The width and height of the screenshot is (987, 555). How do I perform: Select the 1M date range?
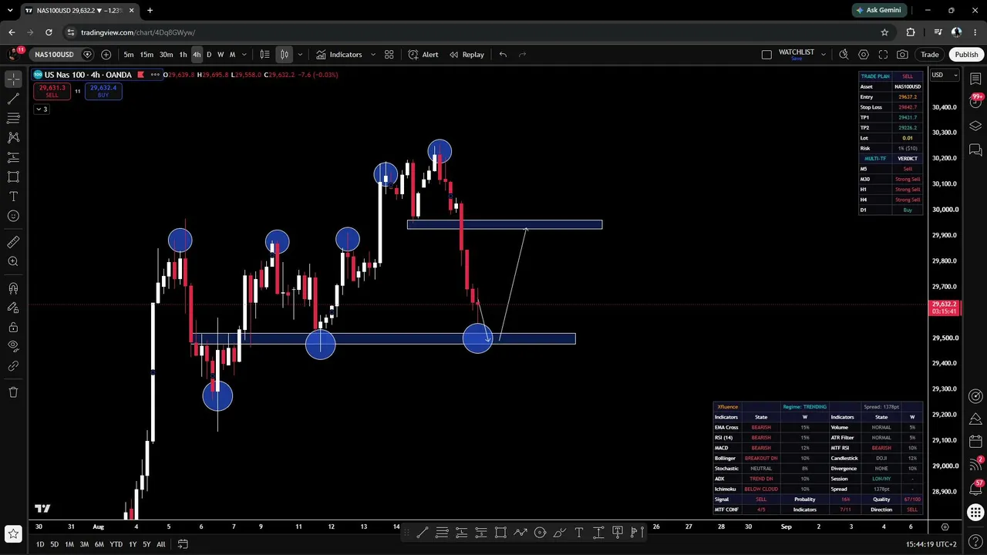pos(69,544)
